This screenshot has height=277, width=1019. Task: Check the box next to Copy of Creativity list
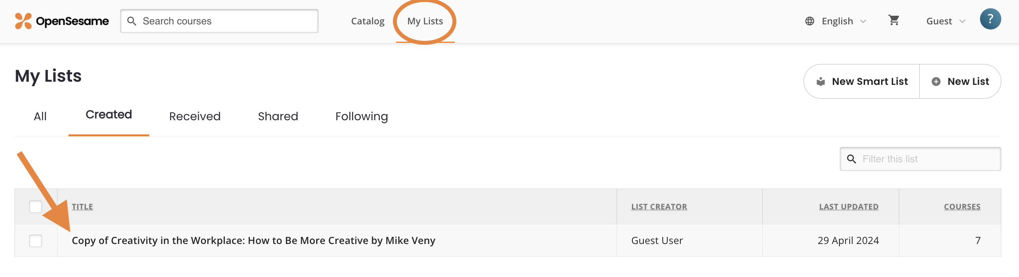(x=35, y=240)
